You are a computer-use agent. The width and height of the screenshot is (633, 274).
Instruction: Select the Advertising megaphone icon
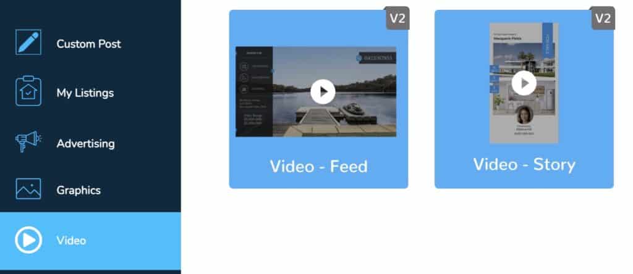pos(28,141)
